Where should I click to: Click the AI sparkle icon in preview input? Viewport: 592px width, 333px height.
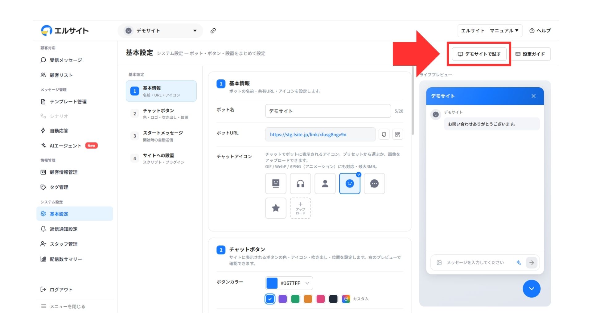519,262
